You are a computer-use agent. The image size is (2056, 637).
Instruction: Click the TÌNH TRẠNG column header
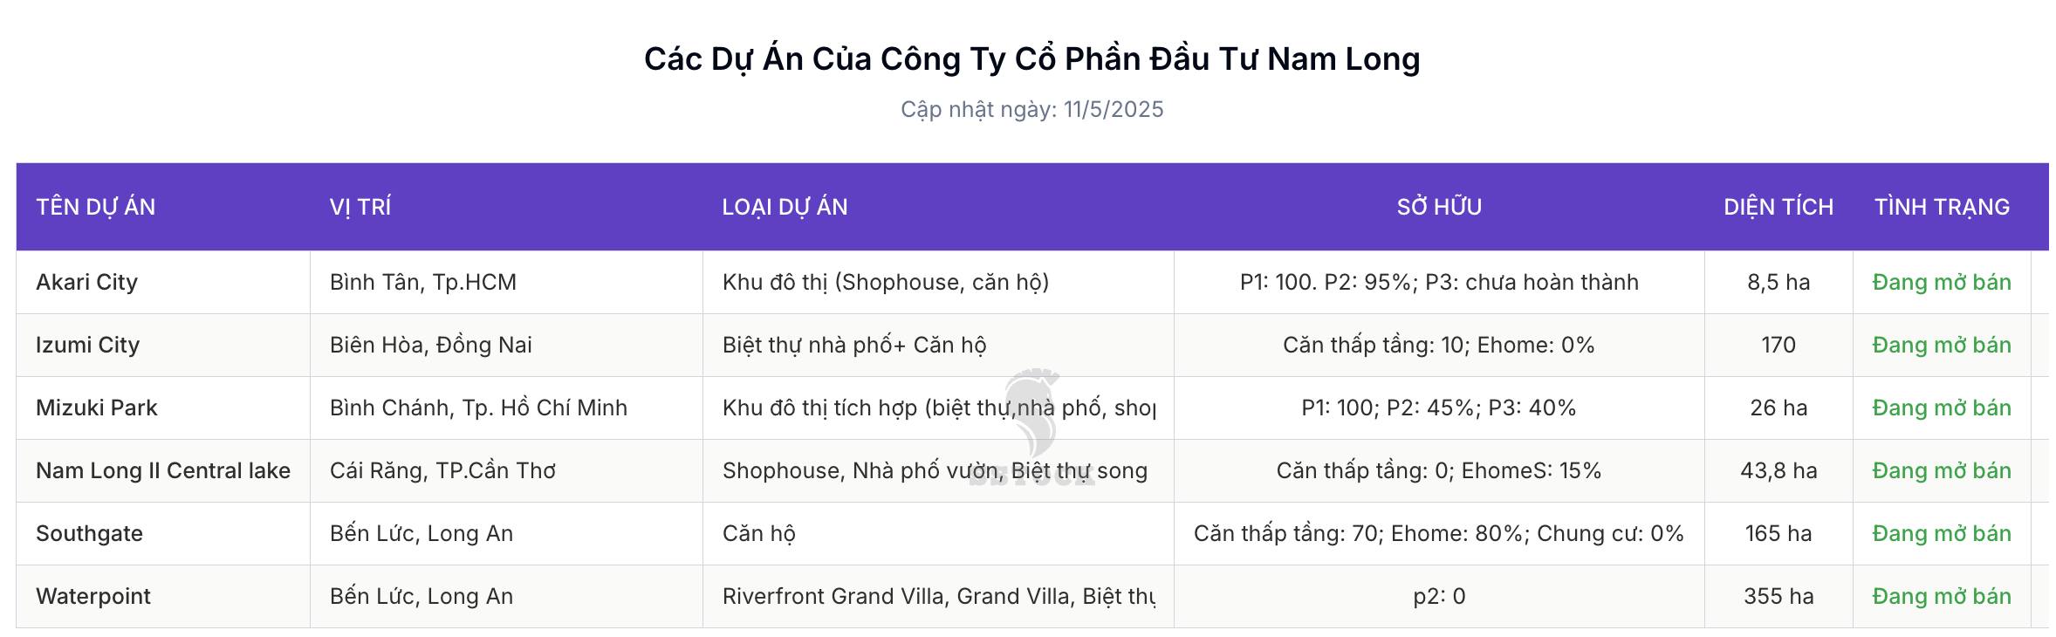pyautogui.click(x=1942, y=207)
